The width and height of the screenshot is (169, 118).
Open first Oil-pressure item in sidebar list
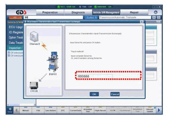click(15, 53)
